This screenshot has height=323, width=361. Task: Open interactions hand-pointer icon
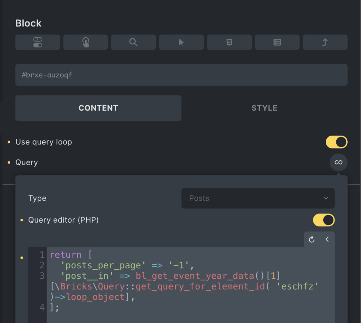(85, 42)
